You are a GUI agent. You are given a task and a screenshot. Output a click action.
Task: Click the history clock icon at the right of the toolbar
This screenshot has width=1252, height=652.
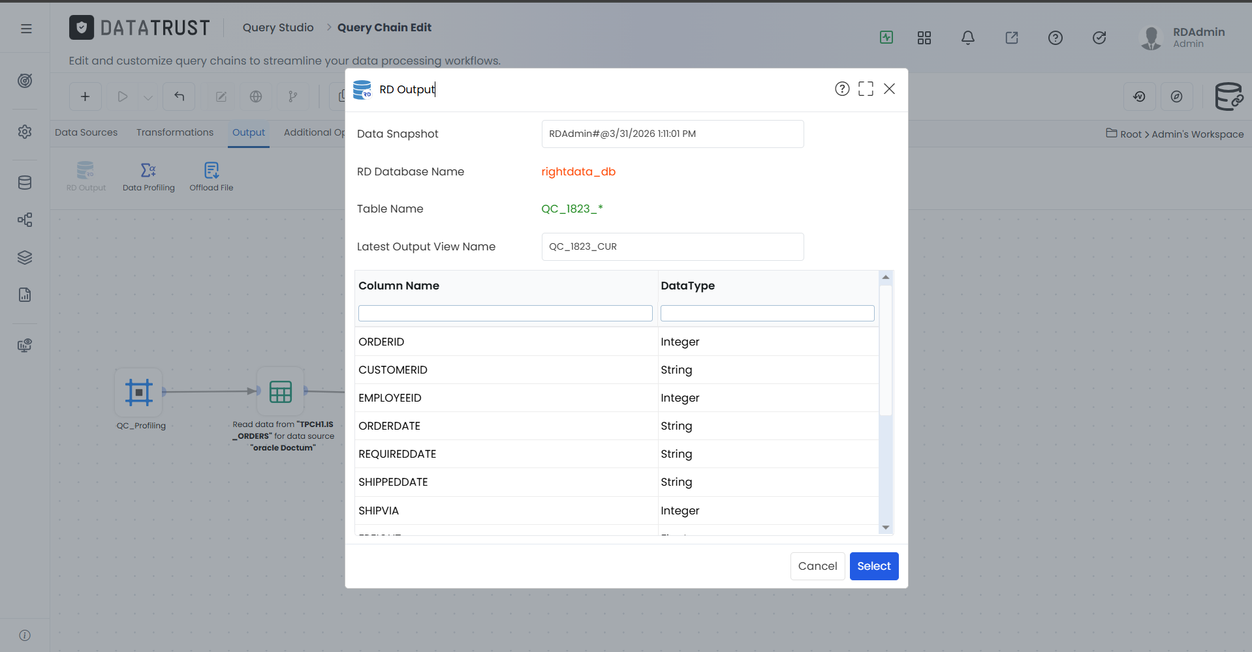1140,96
